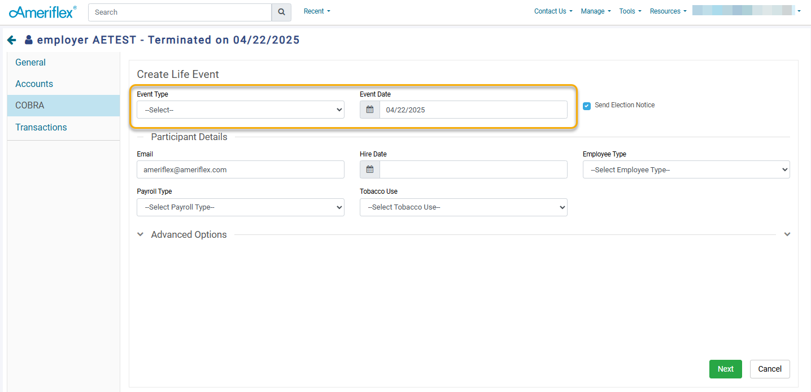Open the Recent menu
This screenshot has height=392, width=811.
point(317,11)
